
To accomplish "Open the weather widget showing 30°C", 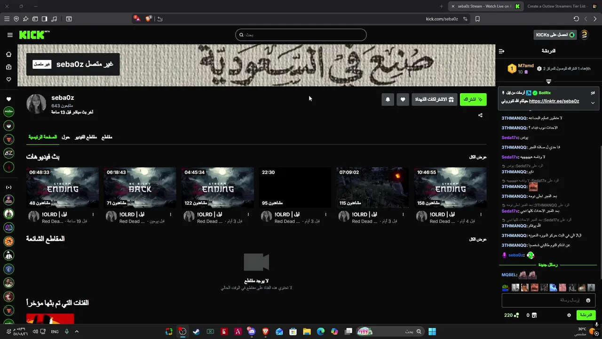I will (586, 331).
